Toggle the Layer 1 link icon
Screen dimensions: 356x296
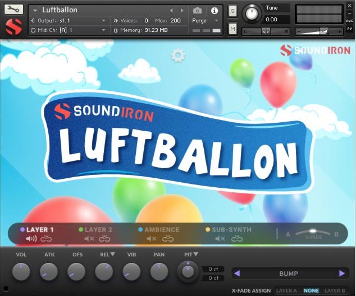pos(46,239)
